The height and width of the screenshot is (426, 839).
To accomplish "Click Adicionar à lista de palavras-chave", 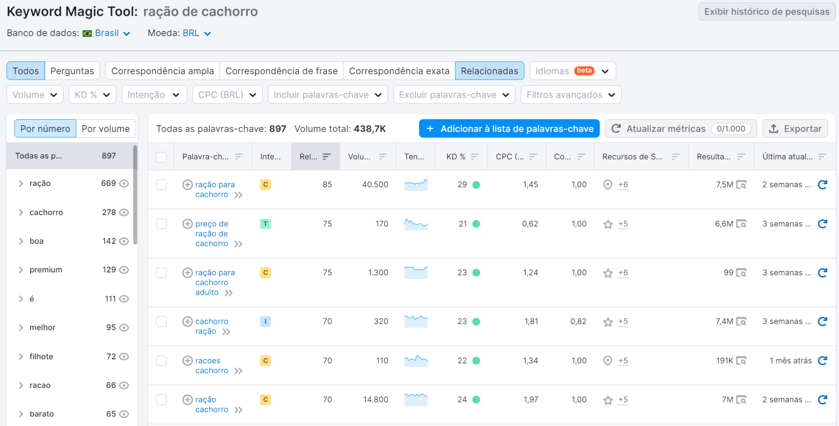I will point(509,129).
